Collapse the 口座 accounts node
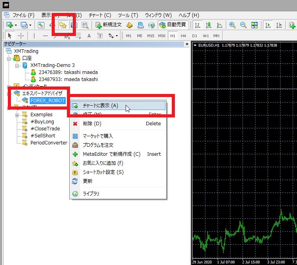The height and width of the screenshot is (265, 297). pyautogui.click(x=9, y=59)
